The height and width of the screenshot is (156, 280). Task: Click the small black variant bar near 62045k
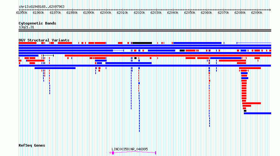(182, 51)
